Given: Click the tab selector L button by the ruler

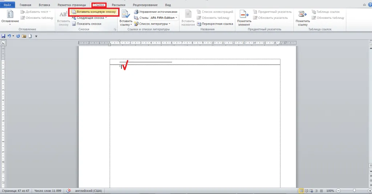Looking at the screenshot, I should [x=3, y=43].
